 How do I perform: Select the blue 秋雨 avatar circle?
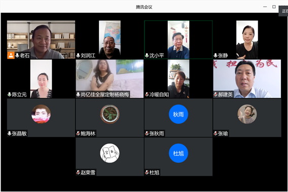(x=178, y=114)
